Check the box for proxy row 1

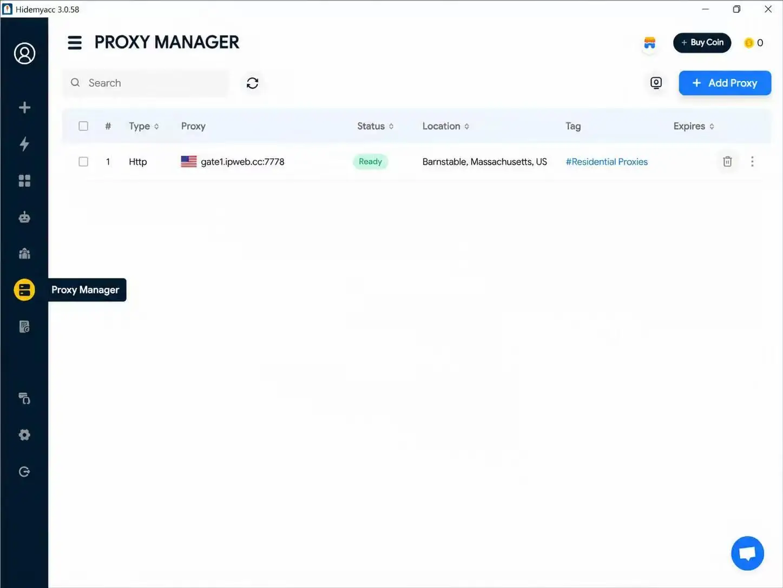(x=83, y=162)
